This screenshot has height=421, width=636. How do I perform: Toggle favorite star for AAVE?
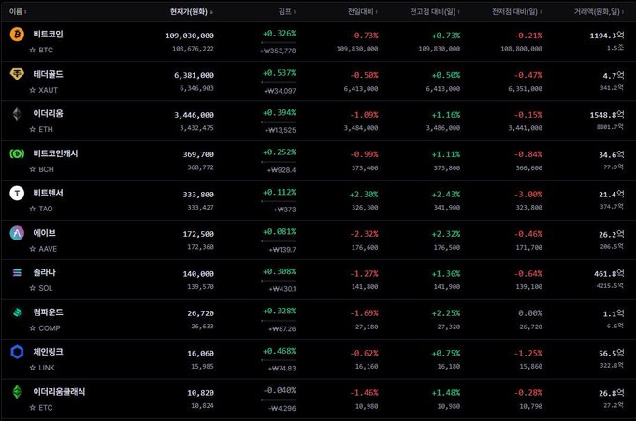tap(33, 249)
